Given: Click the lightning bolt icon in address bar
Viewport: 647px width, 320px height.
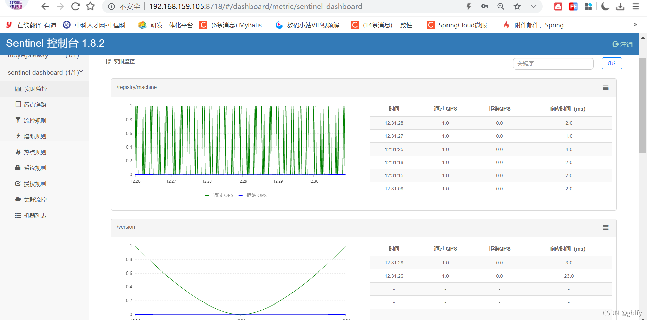Looking at the screenshot, I should pyautogui.click(x=469, y=6).
